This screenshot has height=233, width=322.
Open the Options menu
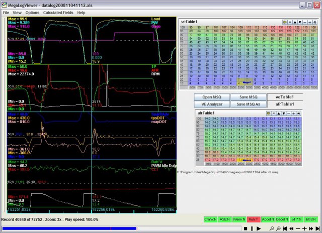(32, 12)
